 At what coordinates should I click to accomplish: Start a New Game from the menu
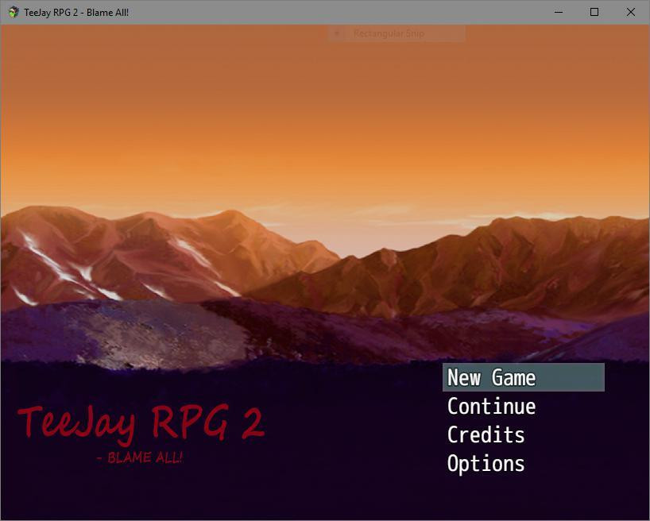(523, 377)
